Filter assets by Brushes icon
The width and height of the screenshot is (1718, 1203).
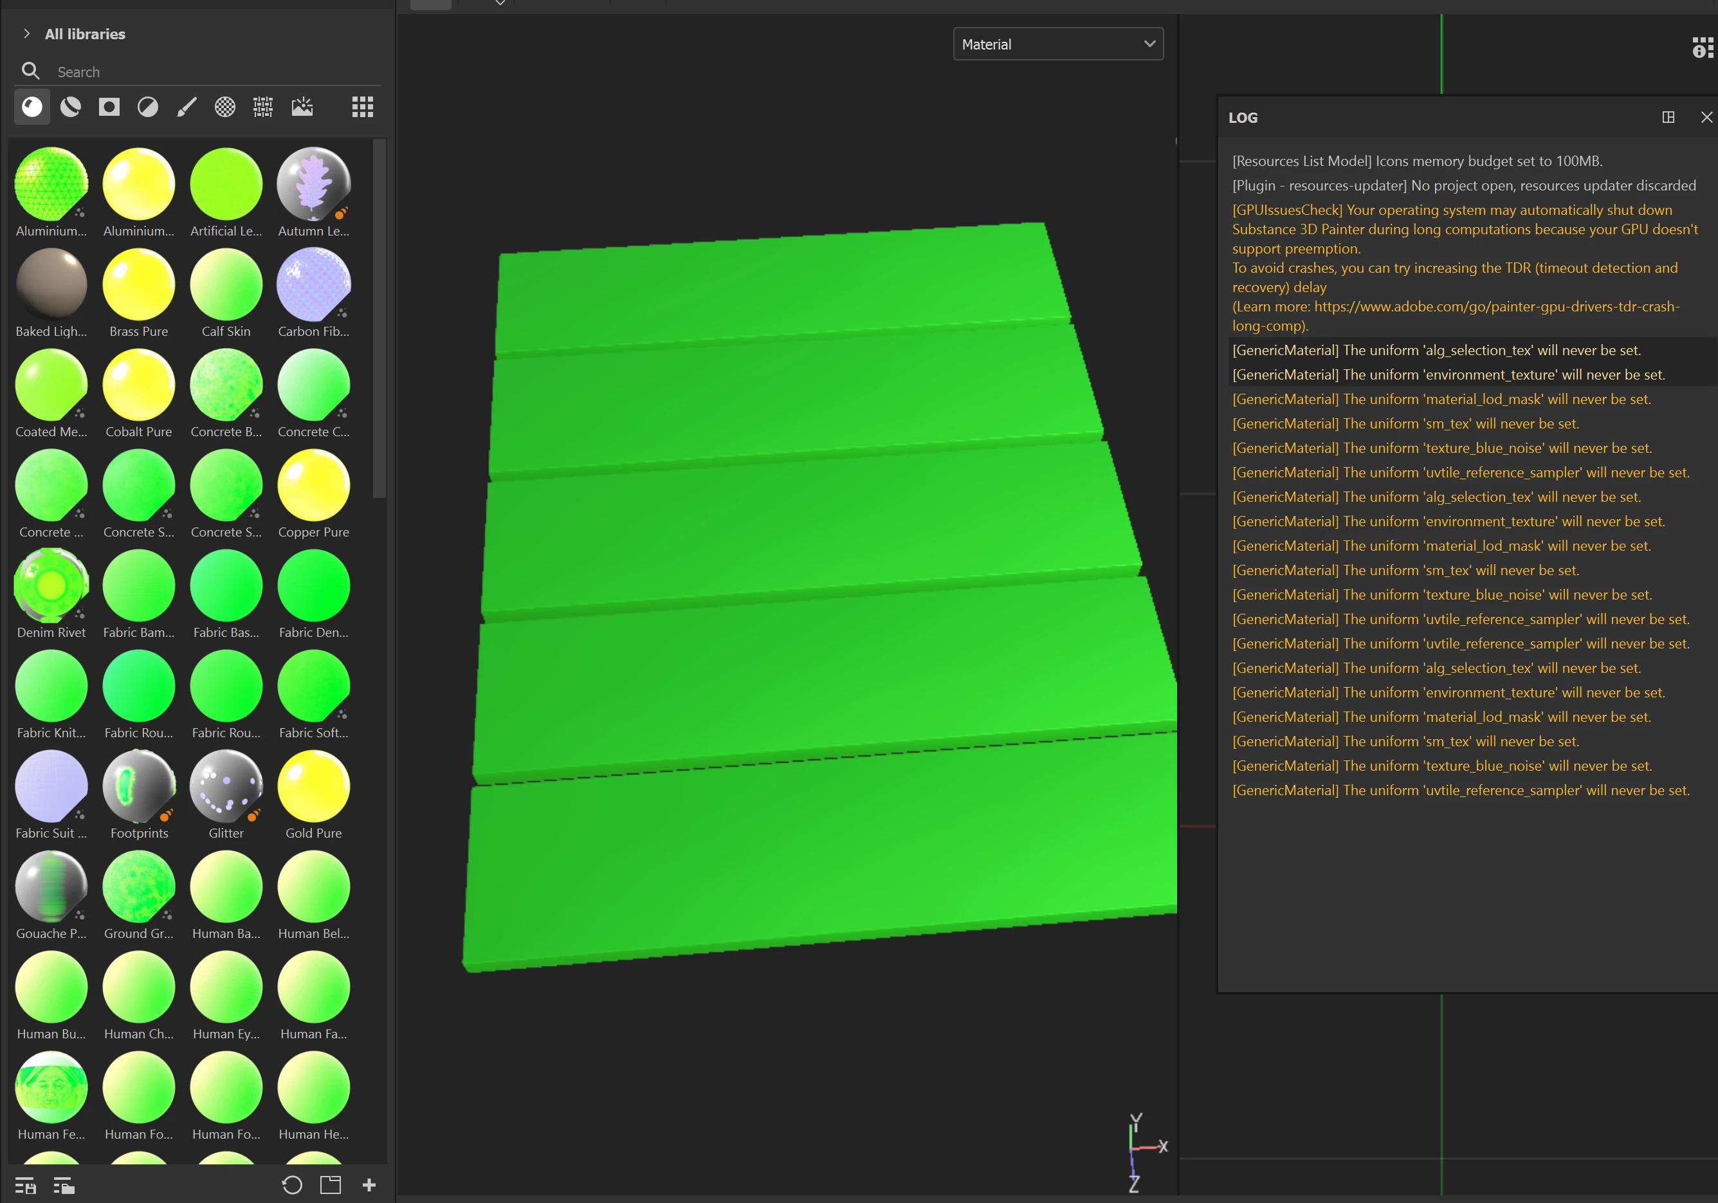pos(187,107)
